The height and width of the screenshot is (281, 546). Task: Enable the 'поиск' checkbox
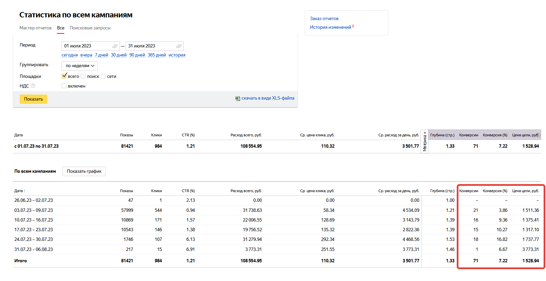pos(83,76)
